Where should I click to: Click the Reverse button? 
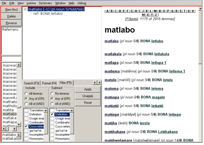(11, 23)
